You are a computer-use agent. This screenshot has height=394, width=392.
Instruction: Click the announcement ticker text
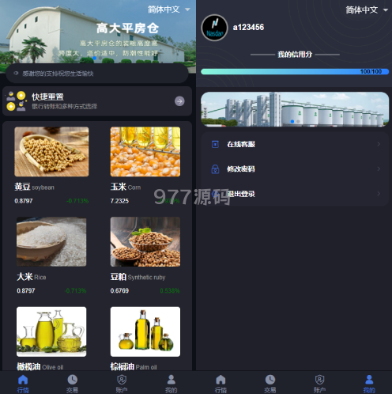click(58, 74)
